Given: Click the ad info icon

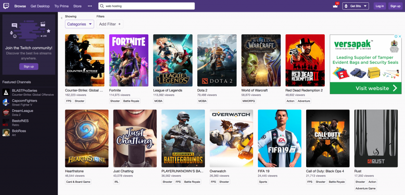Looking at the screenshot, I should 396,36.
